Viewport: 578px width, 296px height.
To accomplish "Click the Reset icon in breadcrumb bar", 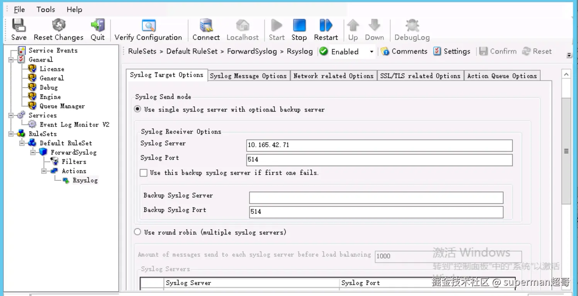I will click(526, 51).
